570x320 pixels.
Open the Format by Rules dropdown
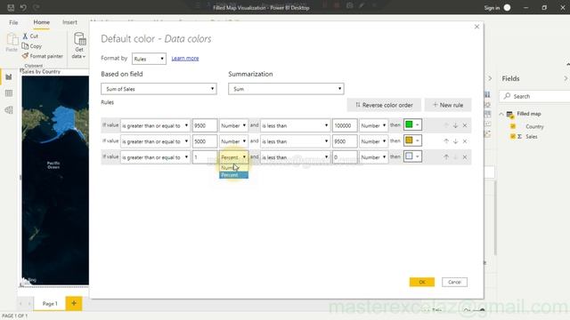[149, 59]
